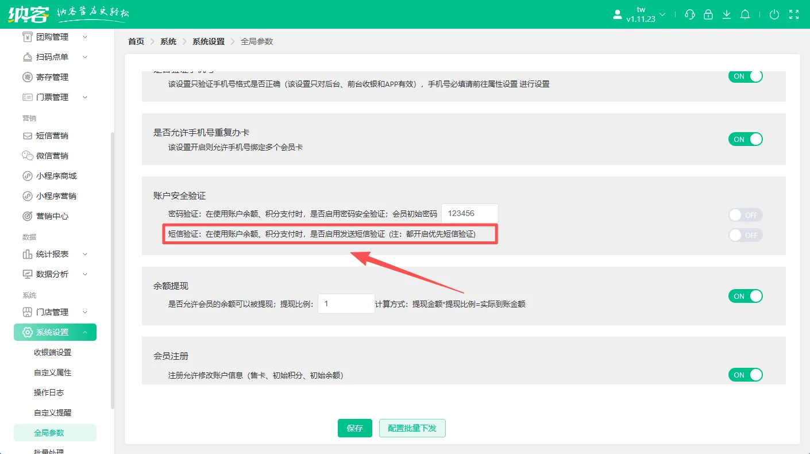The height and width of the screenshot is (454, 810).
Task: Open the notification bell
Action: pos(745,14)
